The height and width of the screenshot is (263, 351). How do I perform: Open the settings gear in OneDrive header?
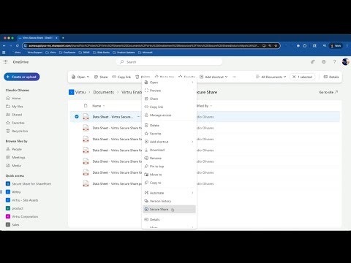pos(324,62)
